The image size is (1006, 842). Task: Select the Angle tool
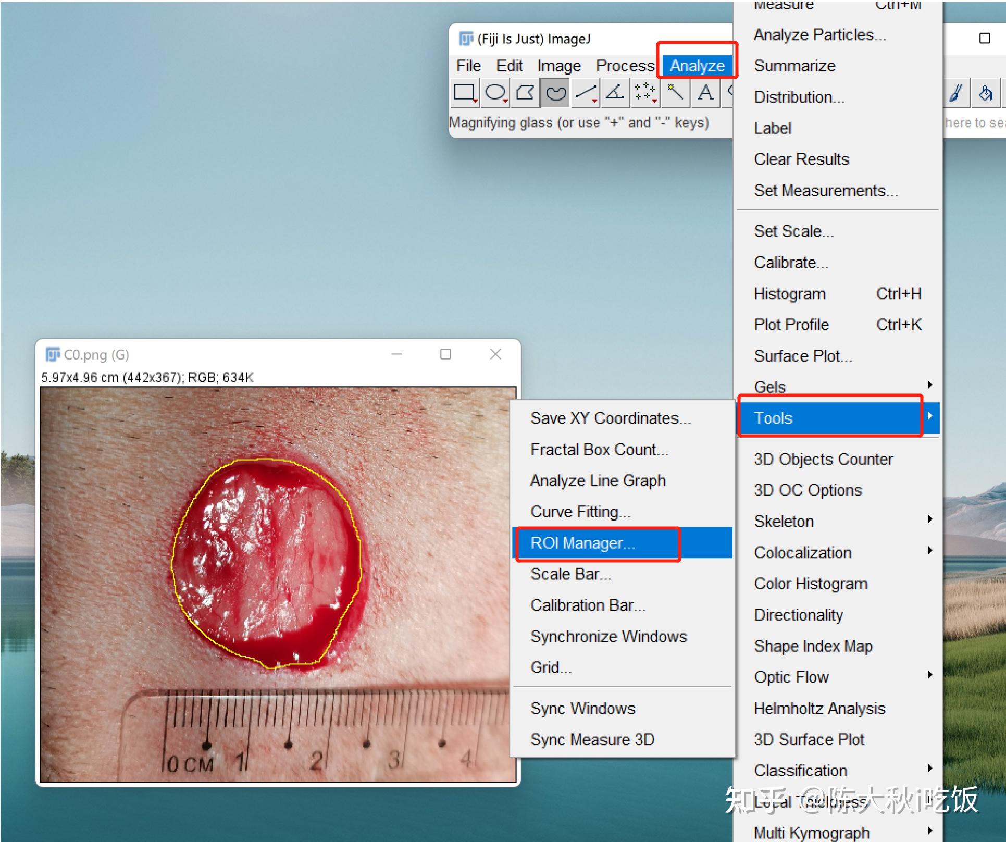click(615, 93)
